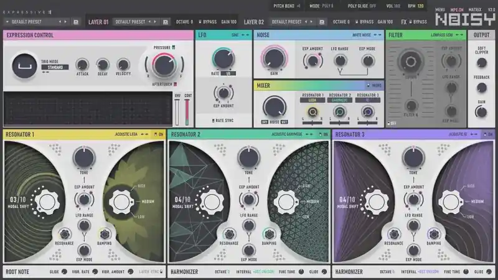Click the Resonator 1 Modal Shift gear dial

(x=47, y=202)
